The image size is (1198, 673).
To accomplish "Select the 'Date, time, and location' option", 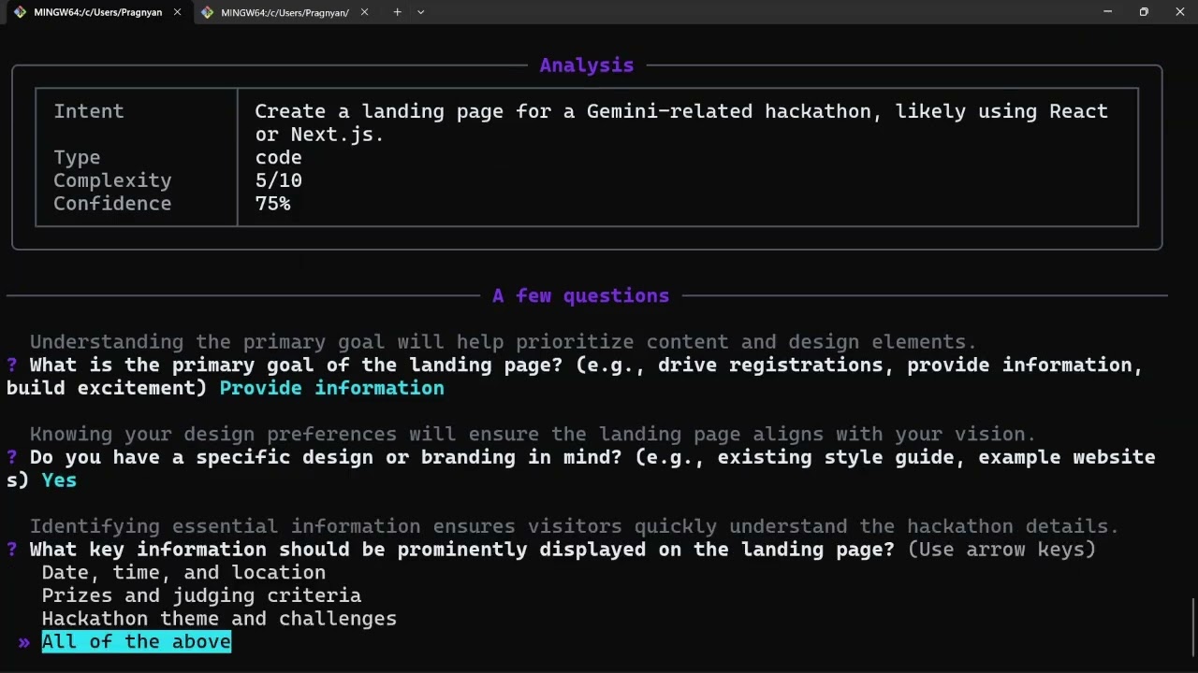I will (183, 572).
